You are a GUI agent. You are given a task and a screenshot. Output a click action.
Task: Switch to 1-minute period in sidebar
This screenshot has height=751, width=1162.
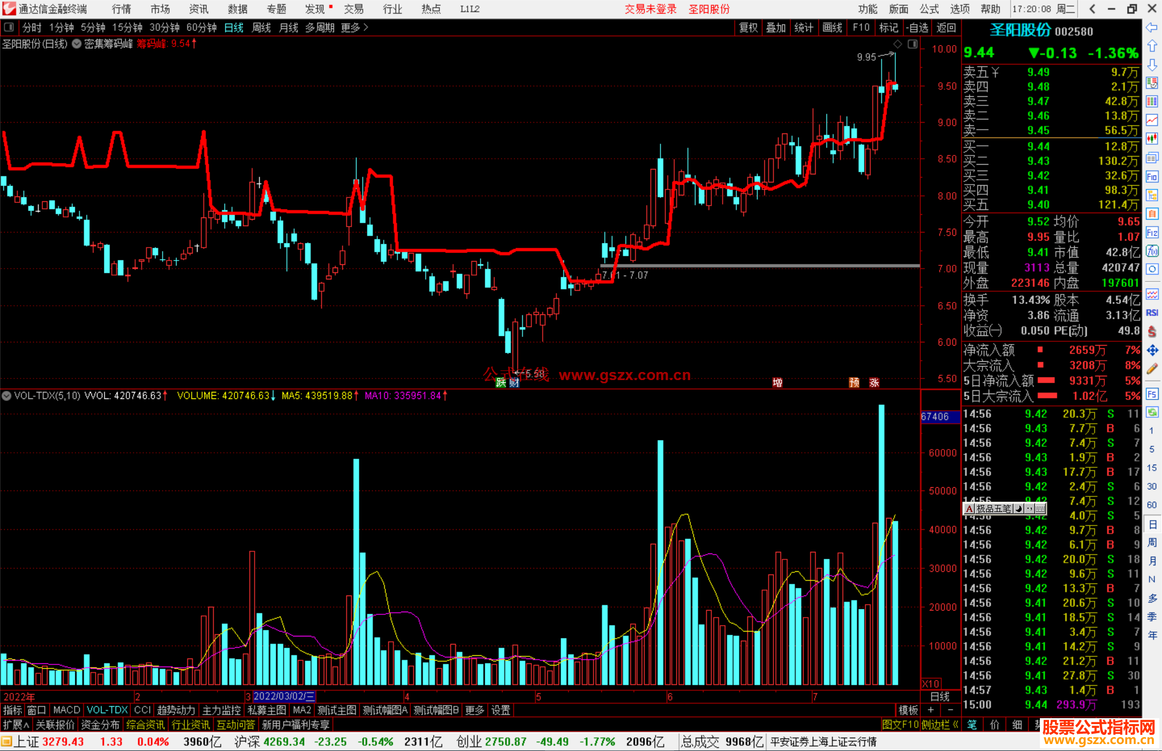click(1152, 431)
